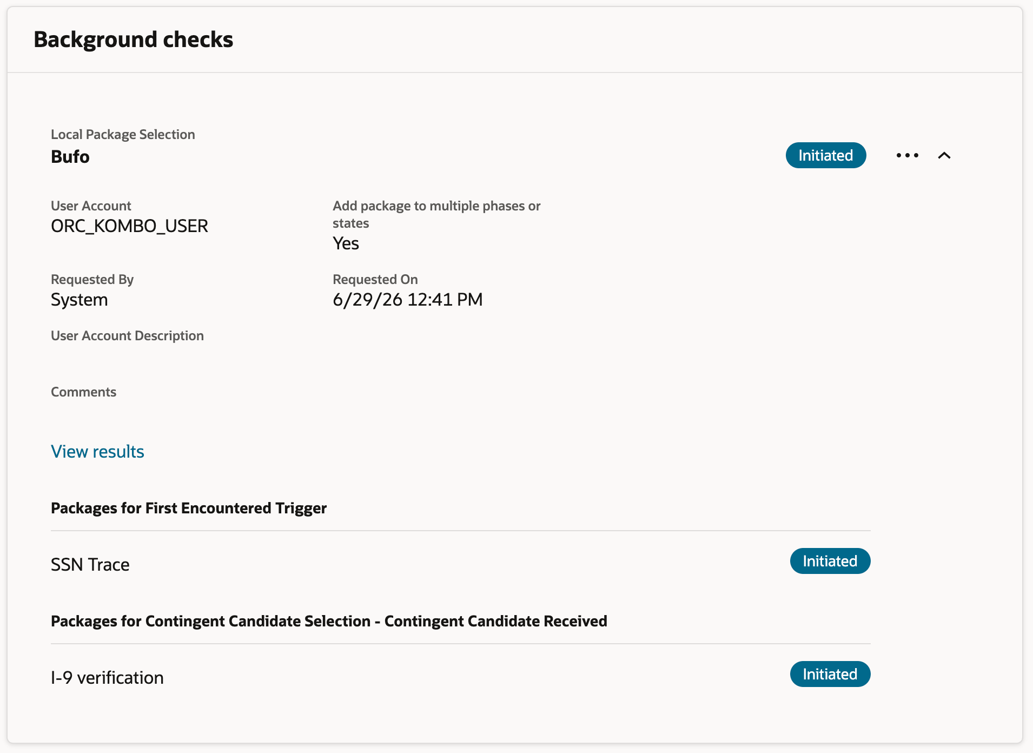The height and width of the screenshot is (753, 1033).
Task: Click the Background checks heading
Action: click(133, 39)
